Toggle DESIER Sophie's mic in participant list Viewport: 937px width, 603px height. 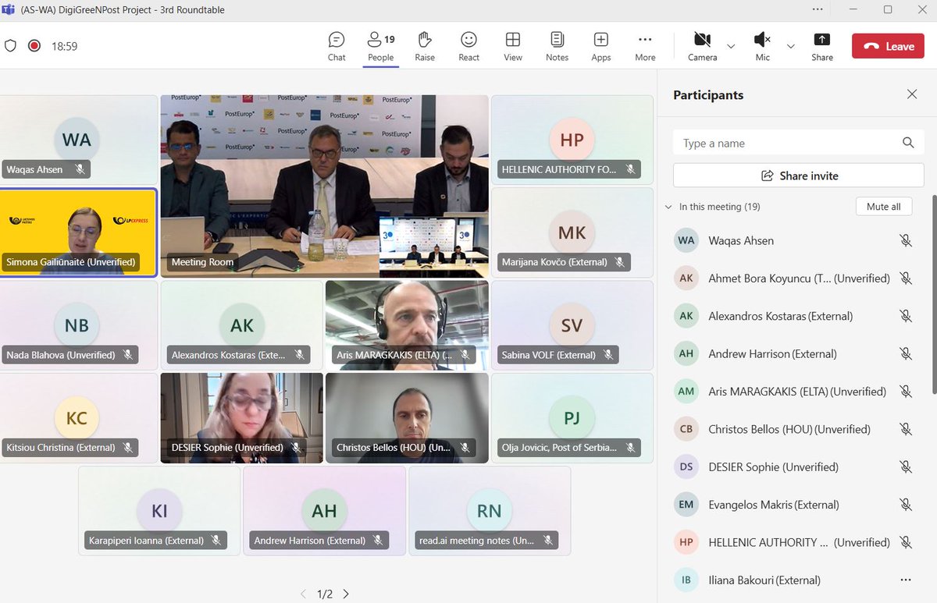pos(905,466)
